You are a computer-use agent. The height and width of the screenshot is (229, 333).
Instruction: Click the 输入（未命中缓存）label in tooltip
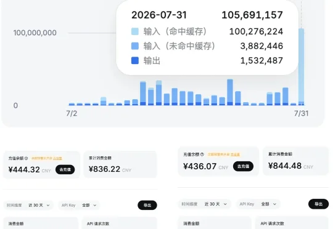point(179,46)
